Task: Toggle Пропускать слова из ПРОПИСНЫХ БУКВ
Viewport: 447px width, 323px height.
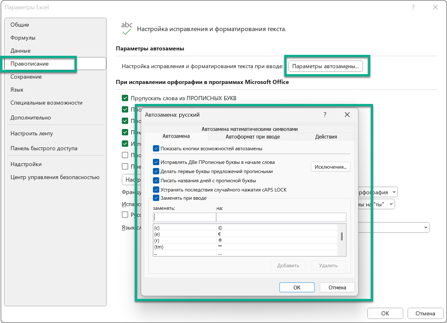Action: pyautogui.click(x=125, y=98)
